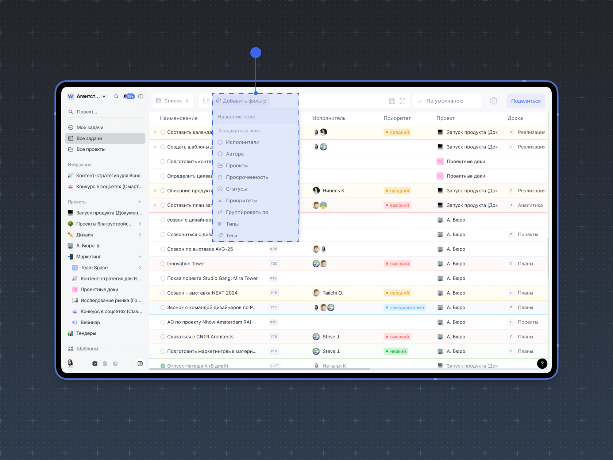
Task: Expand table to fullscreen icon
Action: coord(402,101)
